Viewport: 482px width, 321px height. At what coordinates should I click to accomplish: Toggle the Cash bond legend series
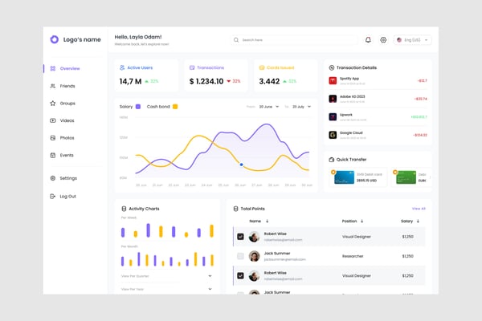tap(175, 107)
